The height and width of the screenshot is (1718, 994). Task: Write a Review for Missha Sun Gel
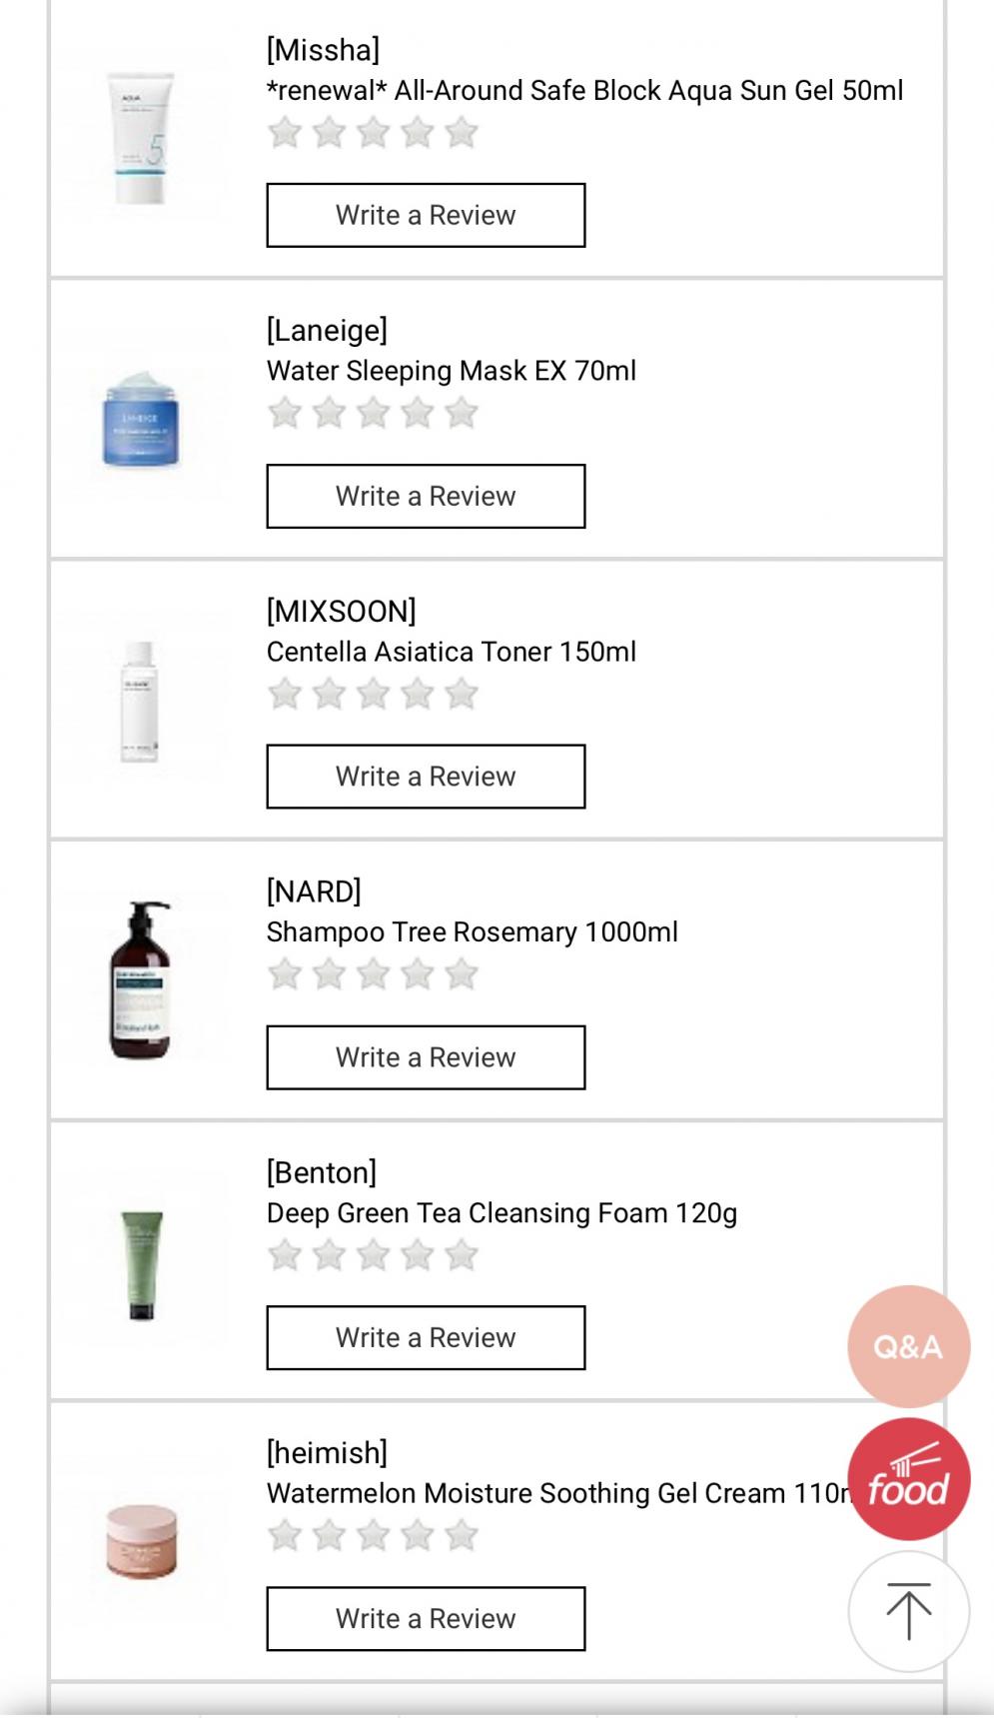[x=426, y=215]
